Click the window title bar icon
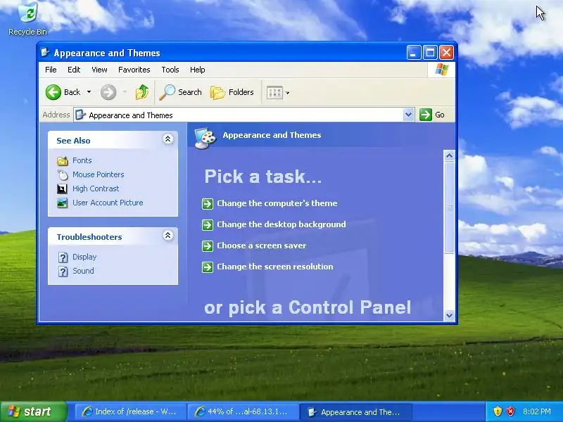This screenshot has width=563, height=422. click(x=45, y=53)
